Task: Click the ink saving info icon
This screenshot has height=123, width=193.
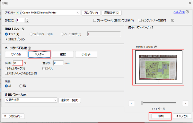Action: click(x=172, y=20)
